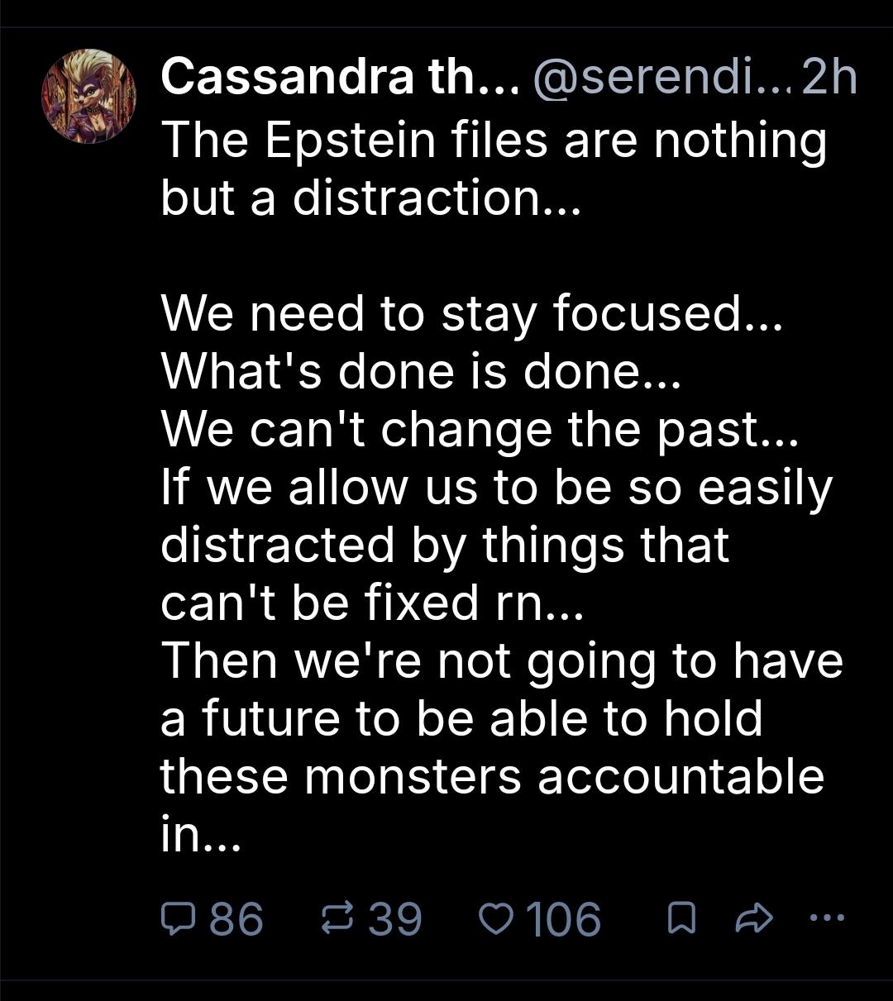Image resolution: width=893 pixels, height=1001 pixels.
Task: Tap the text "these monsters accountable"
Action: pyautogui.click(x=492, y=776)
